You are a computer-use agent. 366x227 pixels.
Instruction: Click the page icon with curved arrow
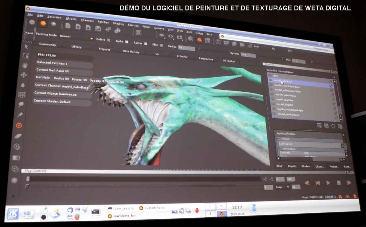[x=98, y=28]
